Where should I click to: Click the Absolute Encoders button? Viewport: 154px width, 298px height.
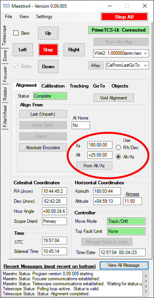pos(43,148)
